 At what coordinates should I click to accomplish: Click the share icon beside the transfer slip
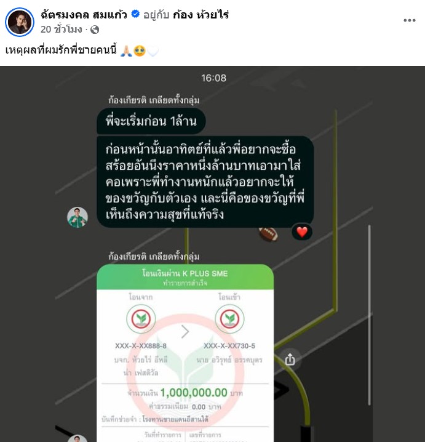(290, 360)
